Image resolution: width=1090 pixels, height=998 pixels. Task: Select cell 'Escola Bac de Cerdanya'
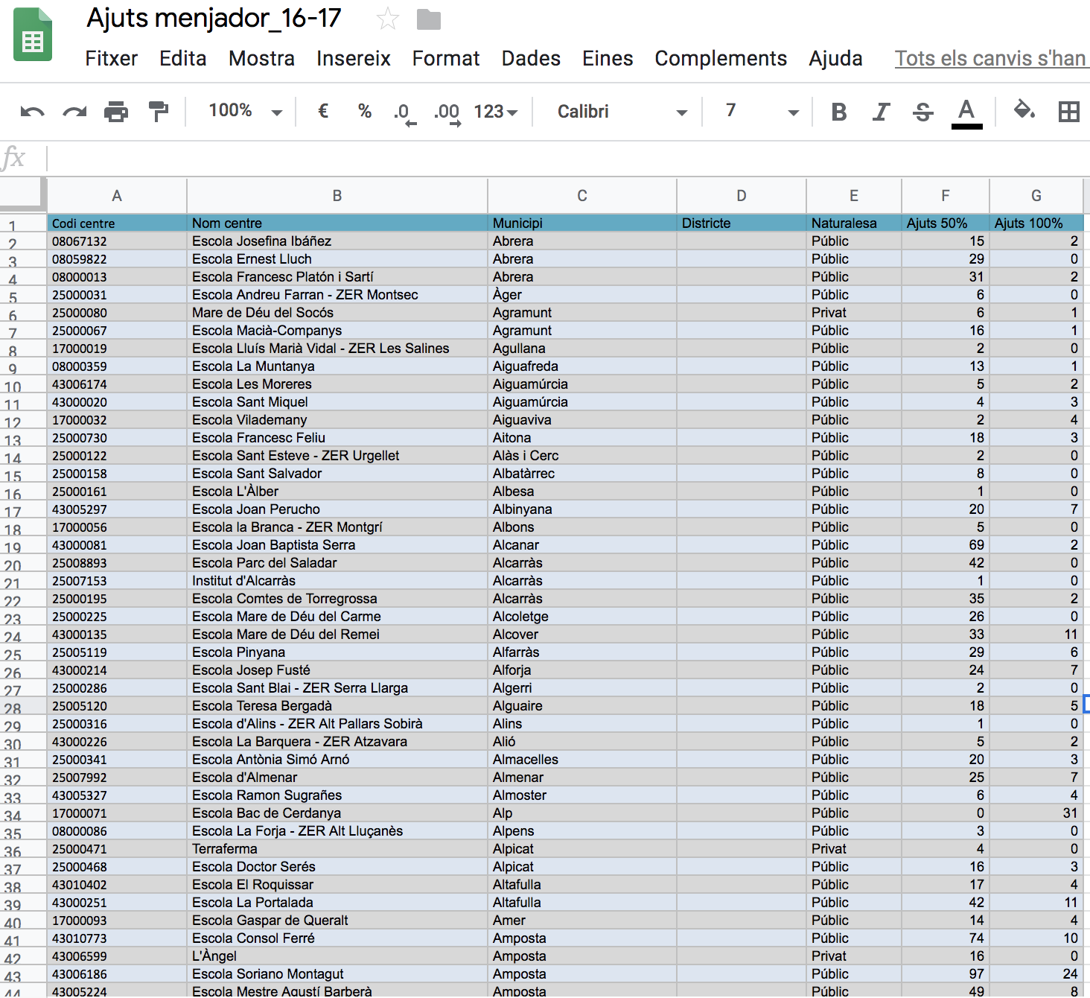337,813
